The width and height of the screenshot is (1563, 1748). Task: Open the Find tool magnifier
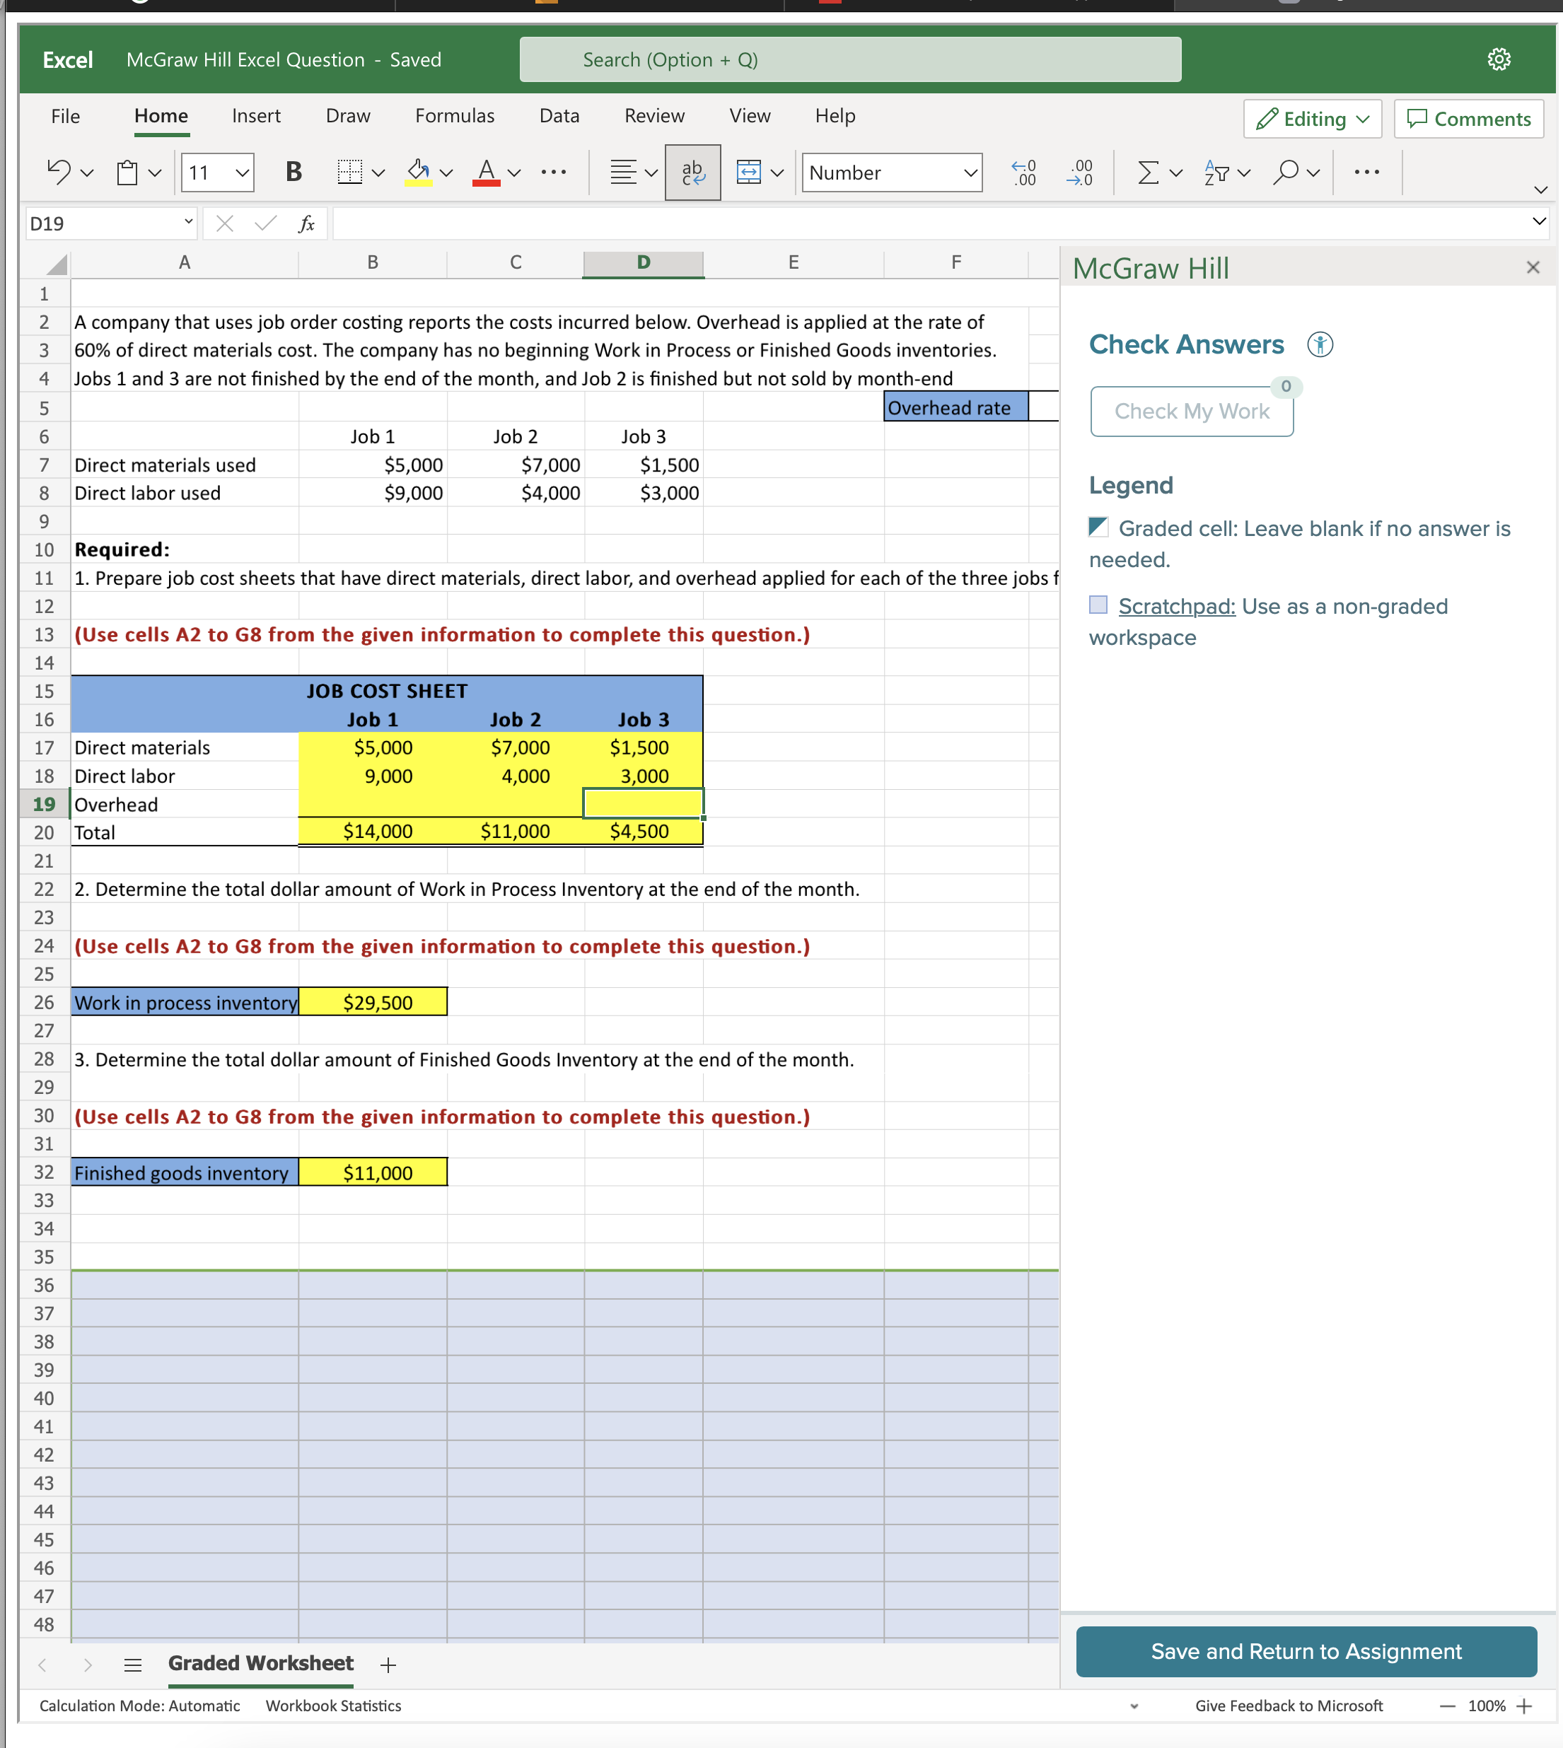(x=1286, y=172)
